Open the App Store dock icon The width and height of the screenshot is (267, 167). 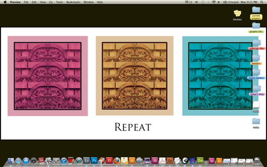click(x=26, y=161)
